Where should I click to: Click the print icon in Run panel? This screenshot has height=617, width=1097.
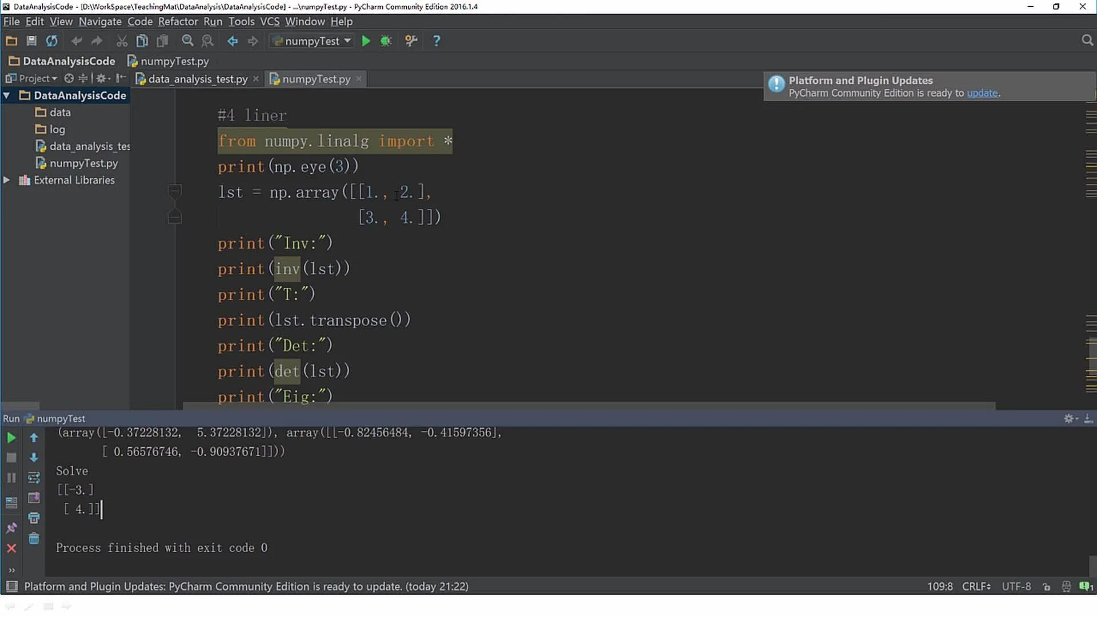34,518
